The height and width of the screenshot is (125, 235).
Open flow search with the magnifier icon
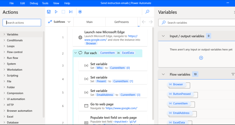point(147,12)
